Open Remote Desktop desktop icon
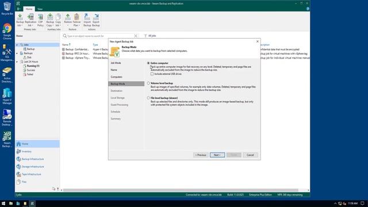The height and width of the screenshot is (207, 368). tap(7, 117)
